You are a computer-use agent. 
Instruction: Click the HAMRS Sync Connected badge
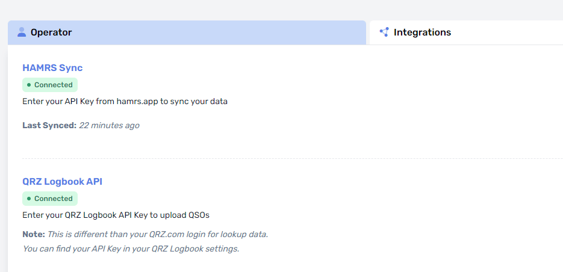point(50,85)
